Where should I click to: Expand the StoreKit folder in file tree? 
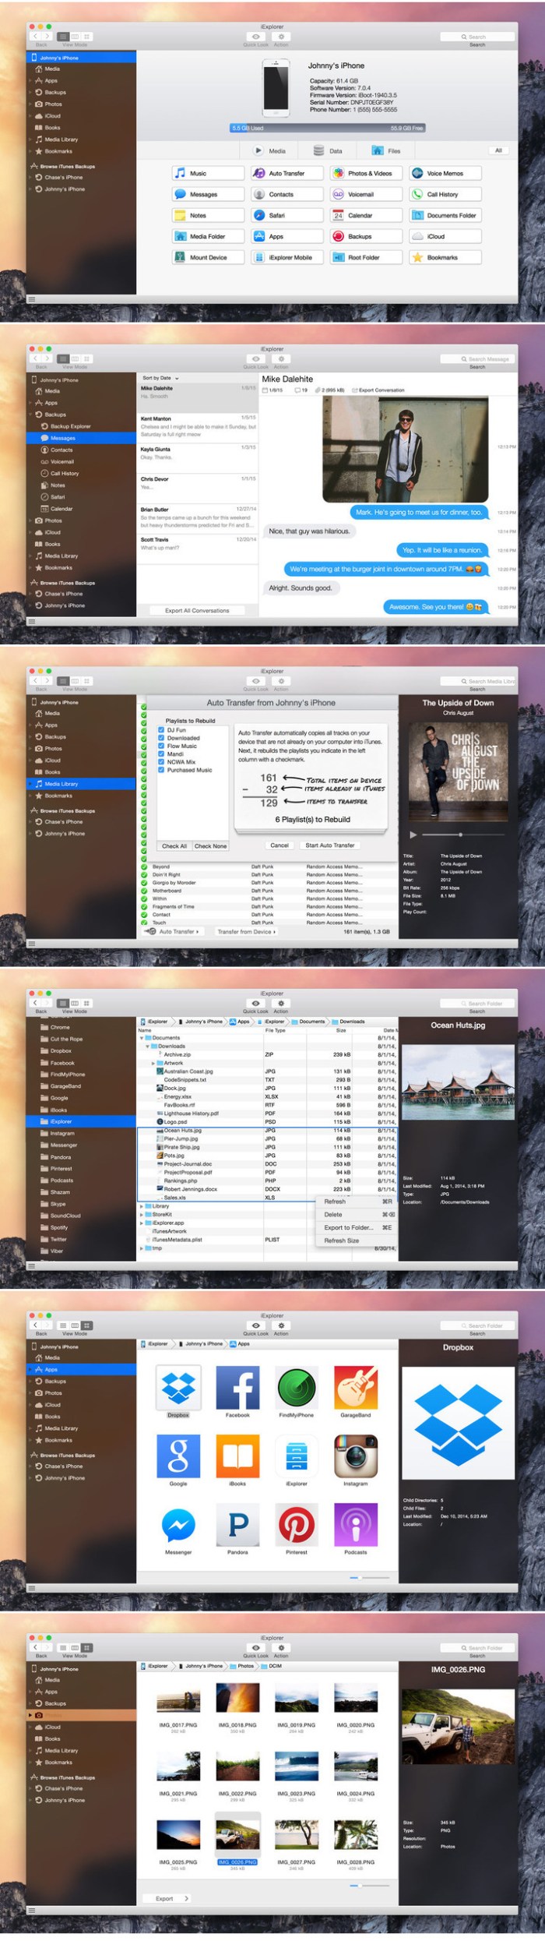pos(142,1214)
